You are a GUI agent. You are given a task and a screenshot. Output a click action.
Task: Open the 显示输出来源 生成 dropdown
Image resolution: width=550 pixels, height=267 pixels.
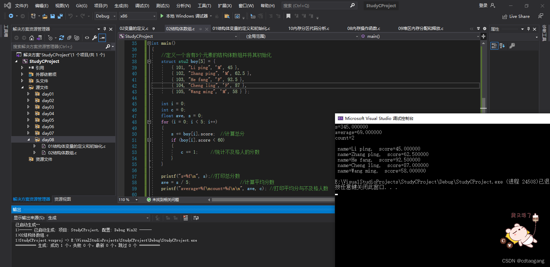point(98,218)
